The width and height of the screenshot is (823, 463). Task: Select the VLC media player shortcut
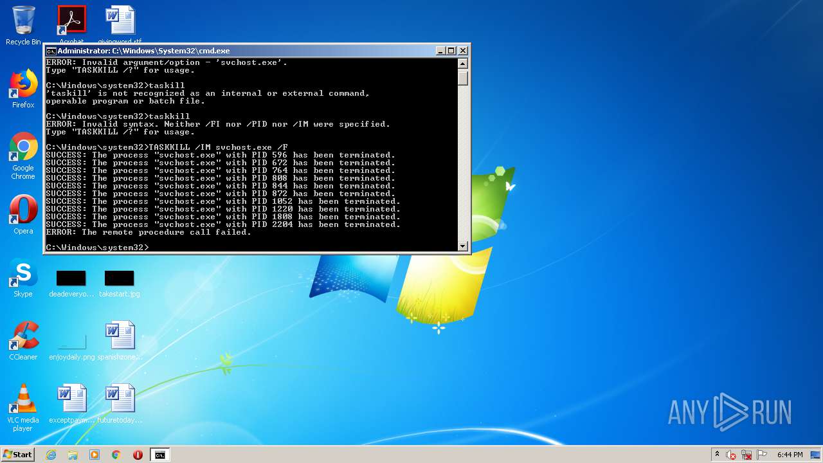pos(23,408)
